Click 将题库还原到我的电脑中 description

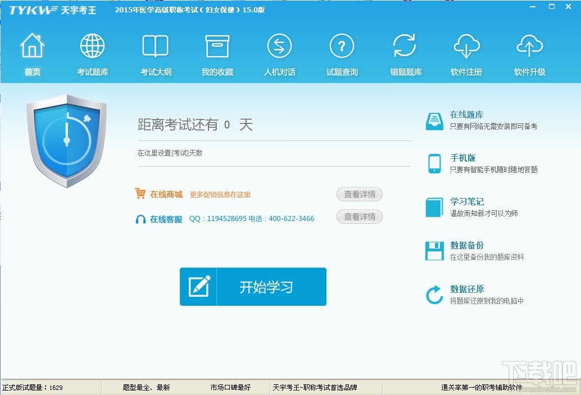[x=487, y=301]
